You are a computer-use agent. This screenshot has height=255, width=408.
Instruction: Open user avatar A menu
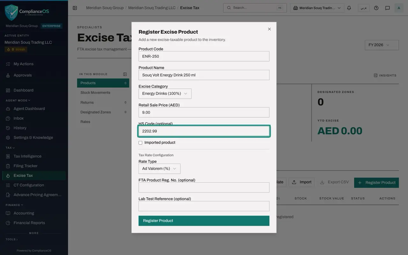[x=399, y=8]
